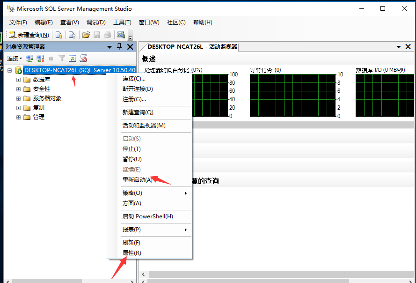Click the Save floppy disk icon

point(97,35)
